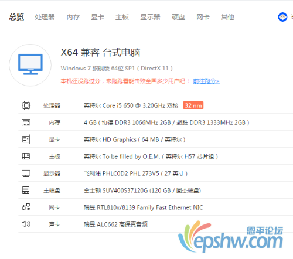This screenshot has height=259, width=293.
Task: Click the 32 nm badge
Action: point(193,105)
